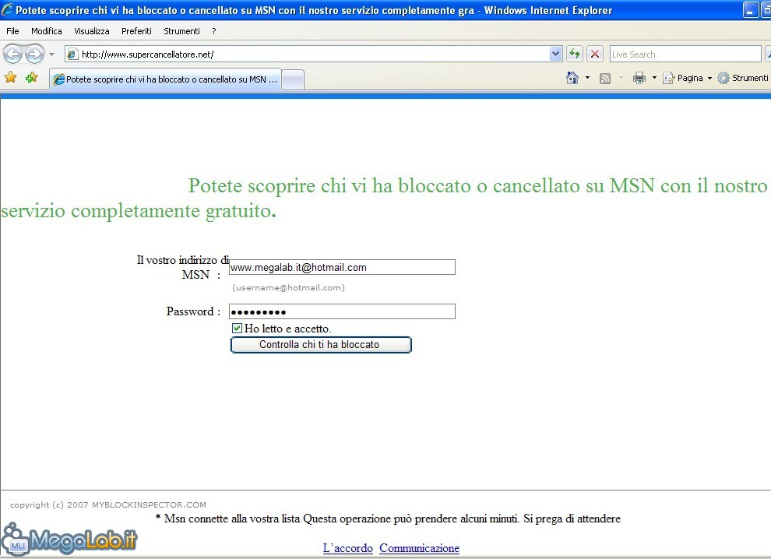Open a new blank tab

pyautogui.click(x=293, y=79)
